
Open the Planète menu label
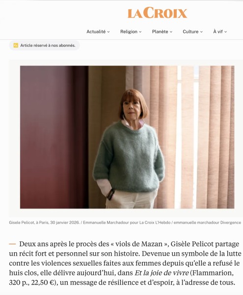click(x=160, y=31)
